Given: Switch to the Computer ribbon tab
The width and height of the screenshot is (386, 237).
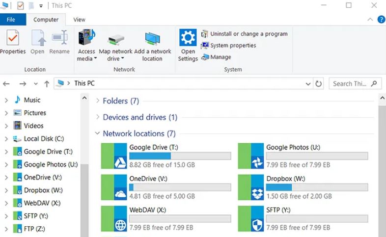Looking at the screenshot, I should (x=46, y=20).
